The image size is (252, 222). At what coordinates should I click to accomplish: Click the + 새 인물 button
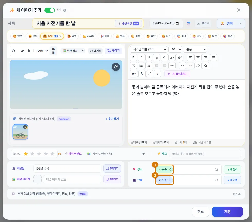point(232,180)
